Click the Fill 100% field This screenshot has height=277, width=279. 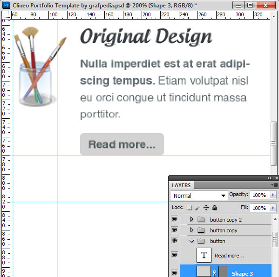260,208
